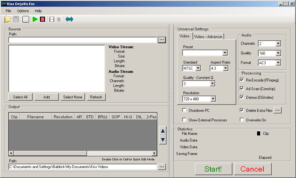296x178 pixels.
Task: Enable the Overwrite On checkbox
Action: (242, 120)
